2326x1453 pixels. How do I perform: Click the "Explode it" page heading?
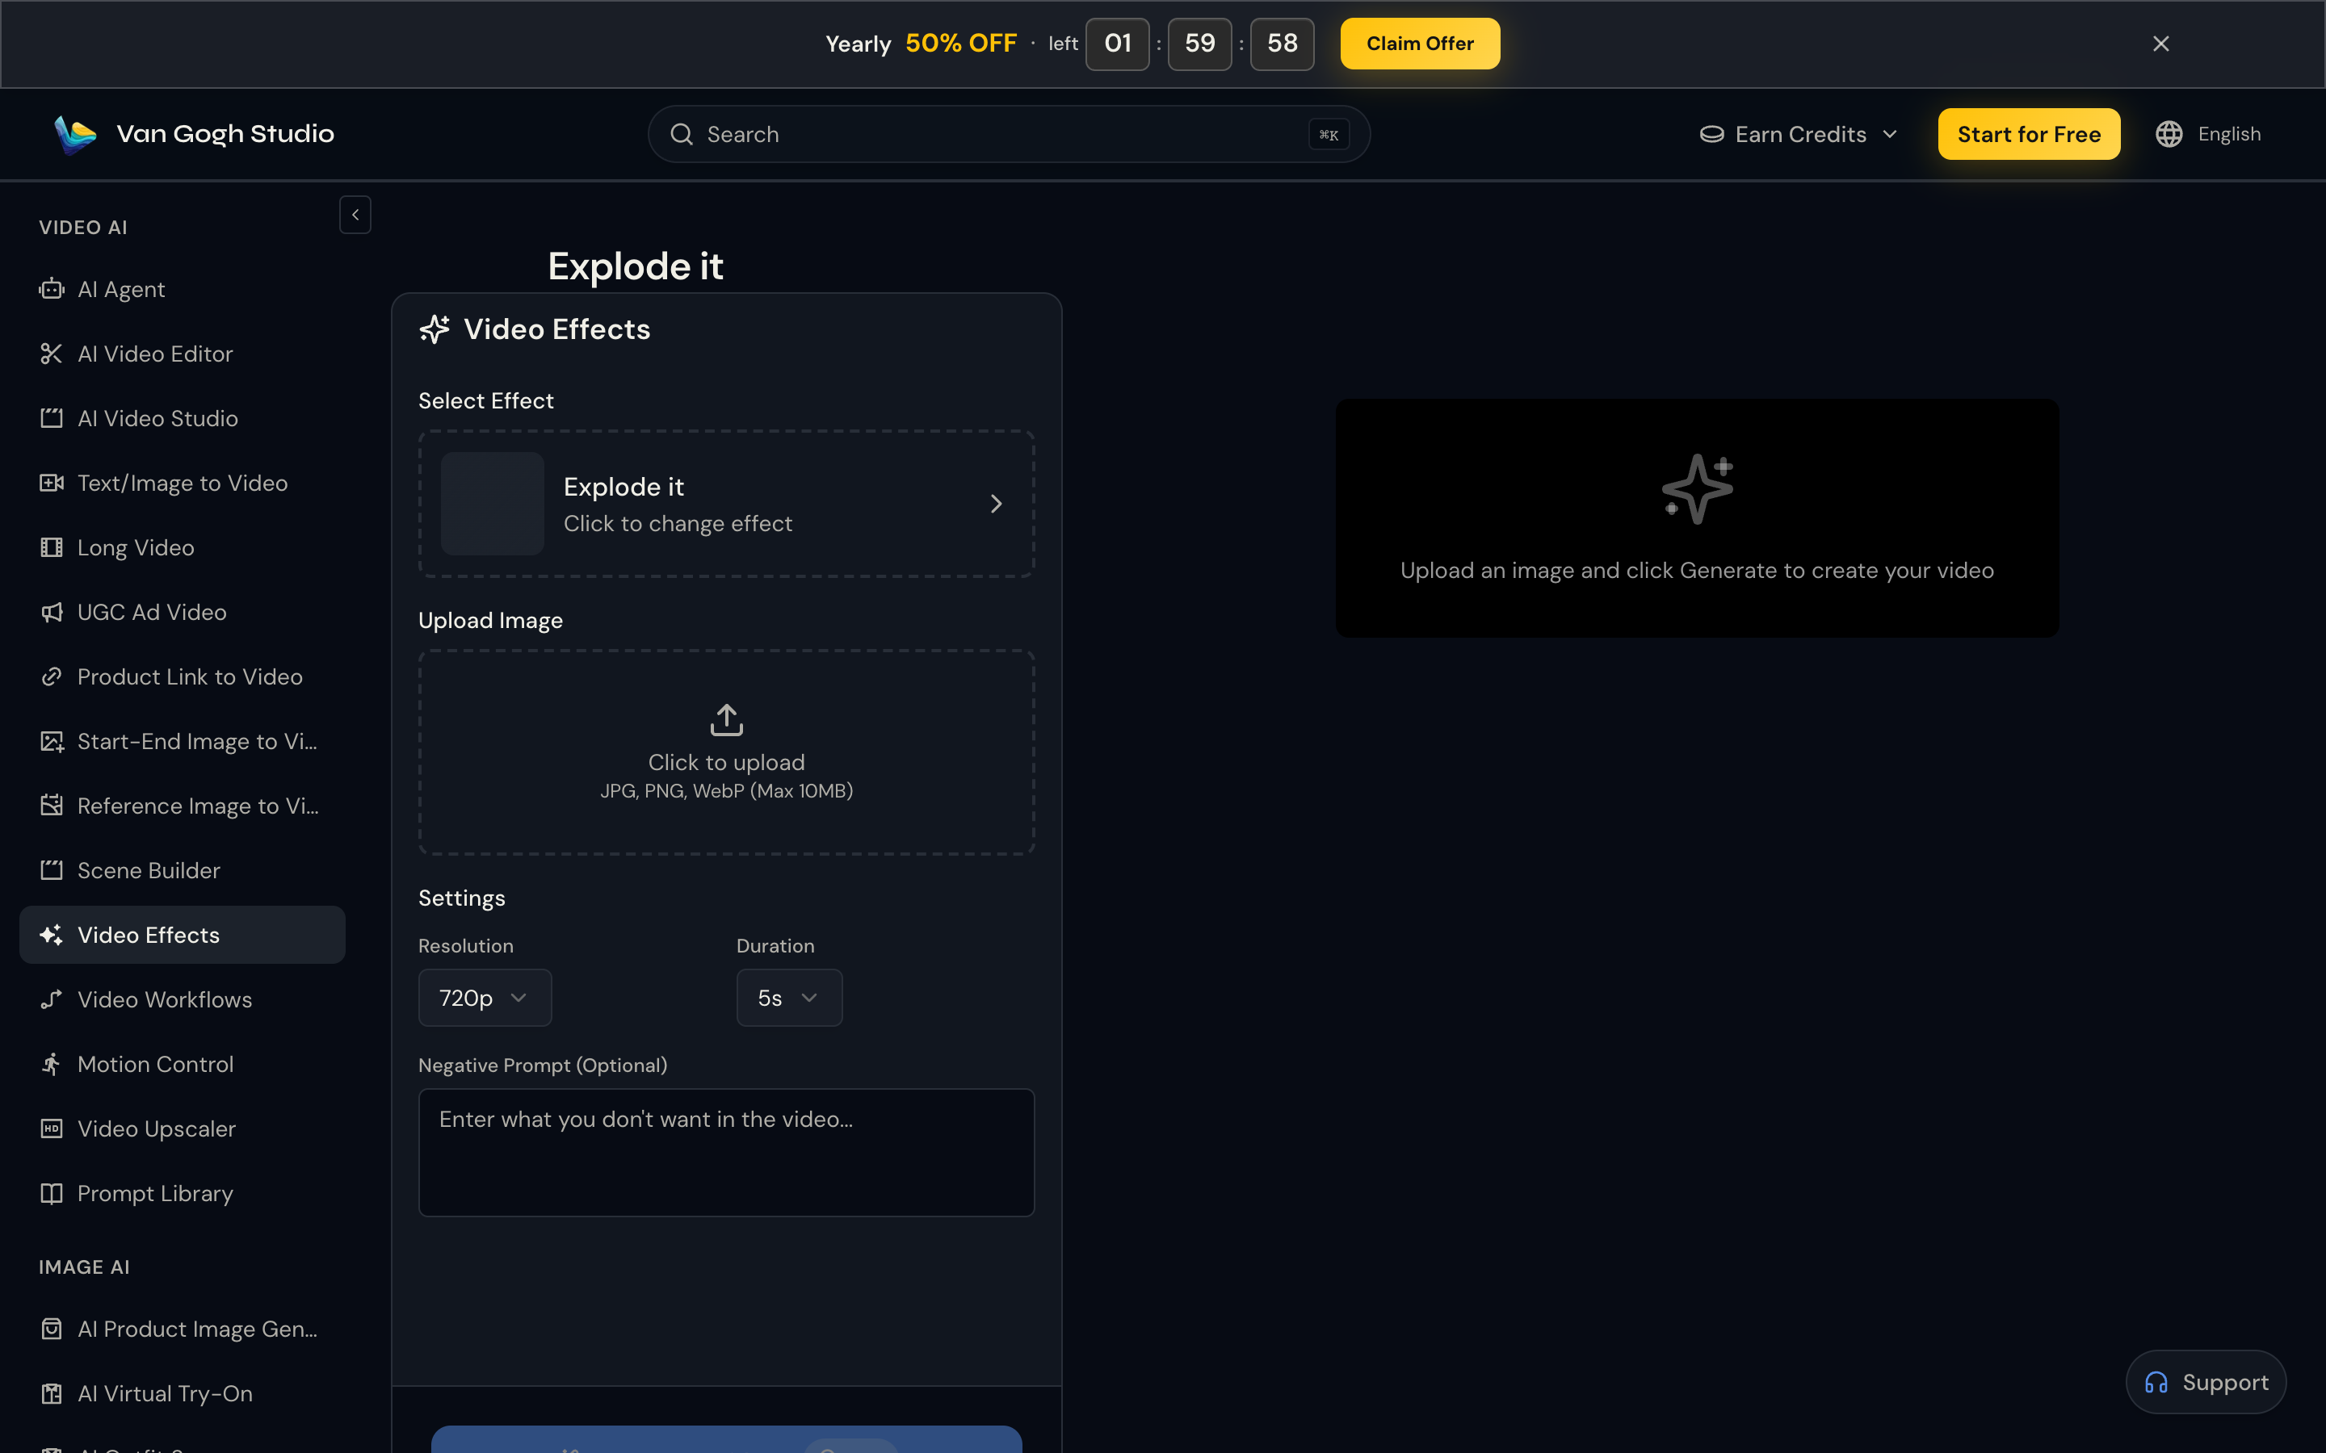[636, 266]
